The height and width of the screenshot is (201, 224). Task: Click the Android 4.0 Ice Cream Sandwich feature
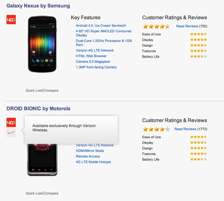pyautogui.click(x=97, y=25)
